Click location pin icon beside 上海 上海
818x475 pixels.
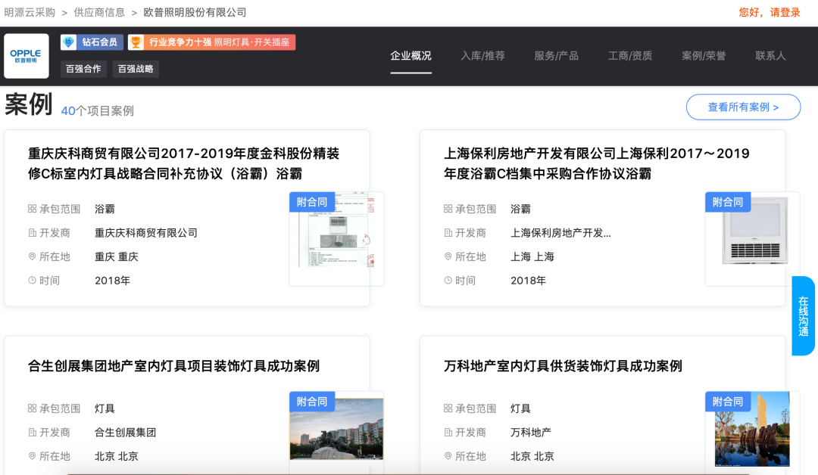[x=448, y=256]
